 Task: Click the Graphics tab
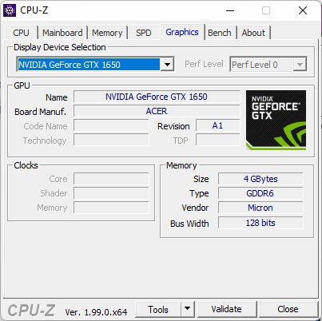click(x=182, y=32)
